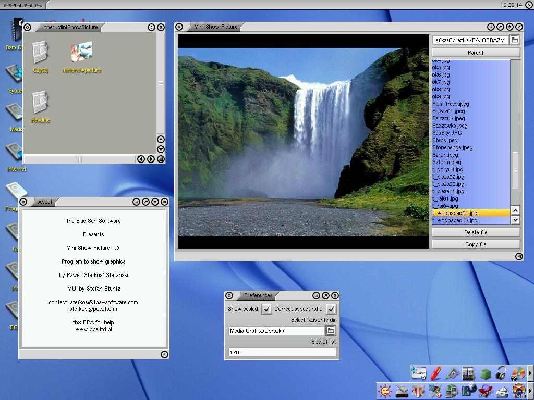Click drawer window horizontal scrollbar handle
534x400 pixels.
[x=80, y=159]
